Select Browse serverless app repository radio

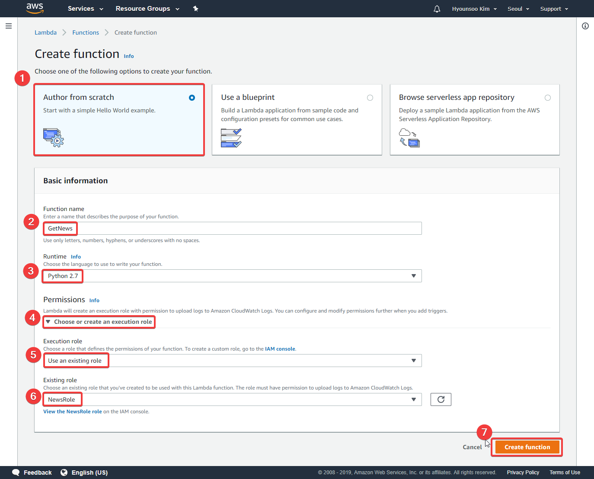tap(548, 98)
